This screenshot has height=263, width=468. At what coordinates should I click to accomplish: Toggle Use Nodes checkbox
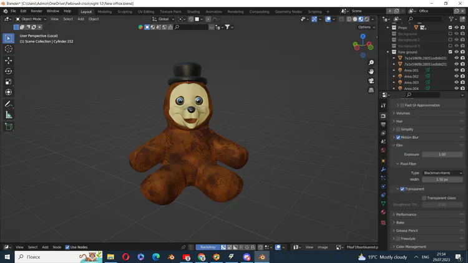click(x=67, y=247)
